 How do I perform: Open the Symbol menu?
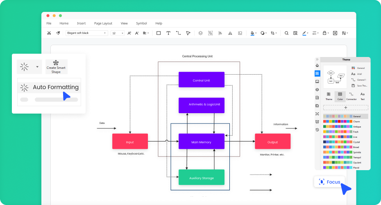[x=141, y=23]
